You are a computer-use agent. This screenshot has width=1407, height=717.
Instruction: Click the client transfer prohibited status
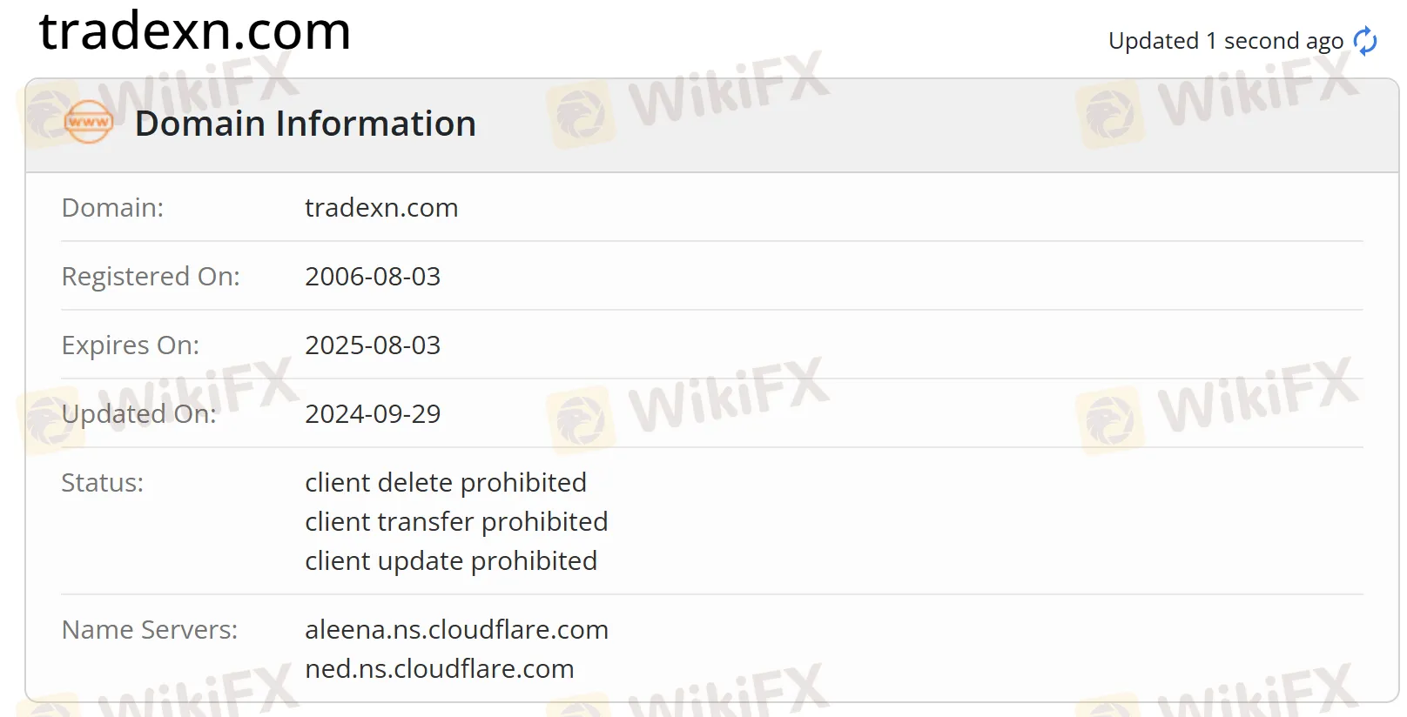point(456,521)
